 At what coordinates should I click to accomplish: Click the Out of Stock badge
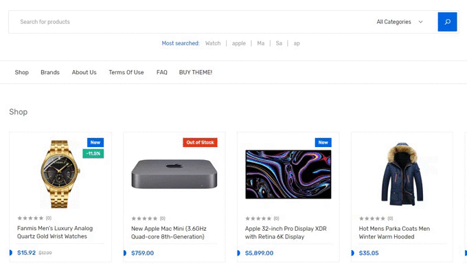(x=200, y=142)
